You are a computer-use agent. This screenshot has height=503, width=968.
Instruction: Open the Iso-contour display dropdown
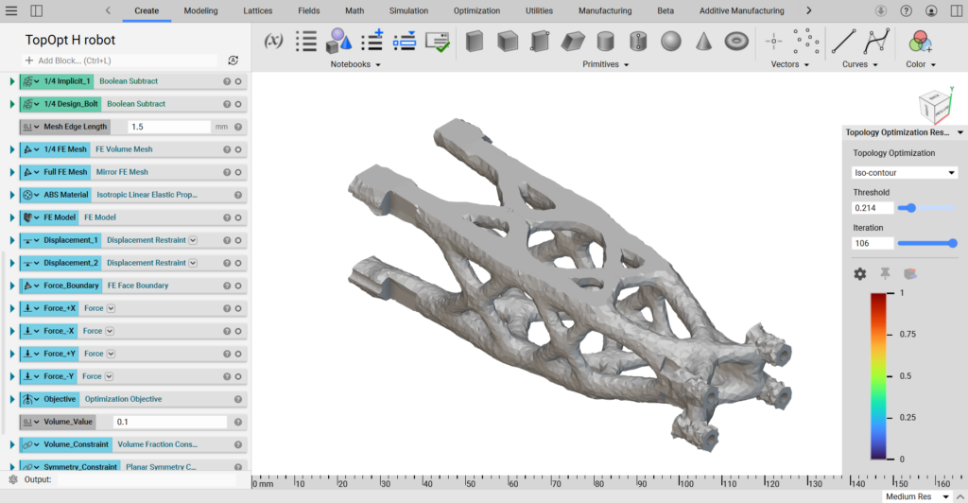tap(905, 173)
